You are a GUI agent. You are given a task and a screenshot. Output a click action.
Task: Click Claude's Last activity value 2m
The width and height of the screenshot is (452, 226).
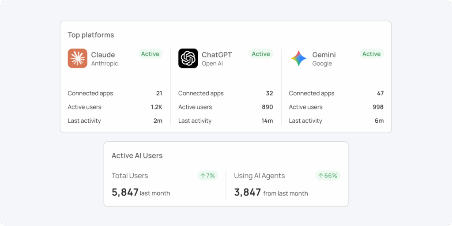(158, 121)
